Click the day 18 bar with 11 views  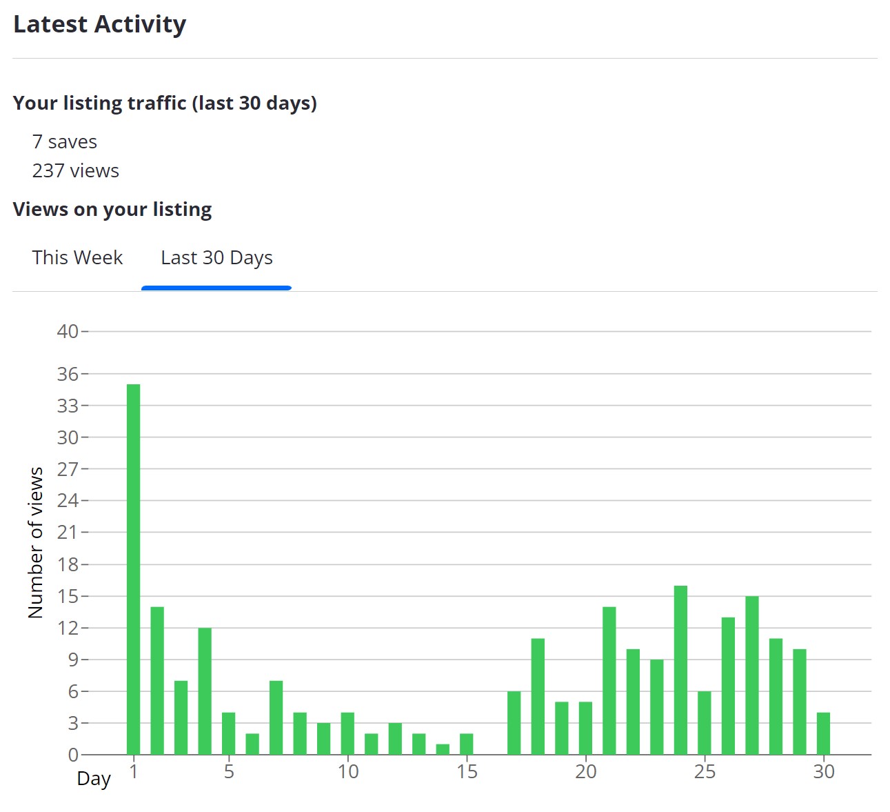538,697
